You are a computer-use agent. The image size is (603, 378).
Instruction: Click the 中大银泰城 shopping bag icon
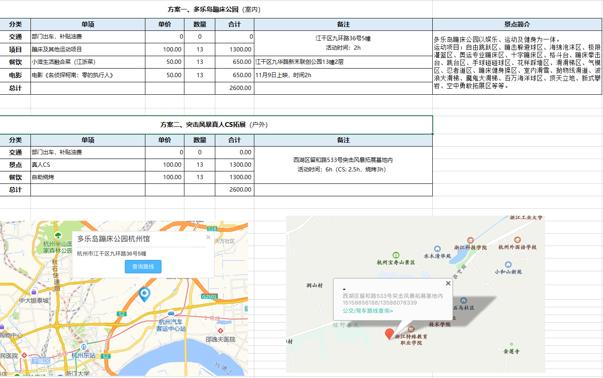click(x=34, y=292)
